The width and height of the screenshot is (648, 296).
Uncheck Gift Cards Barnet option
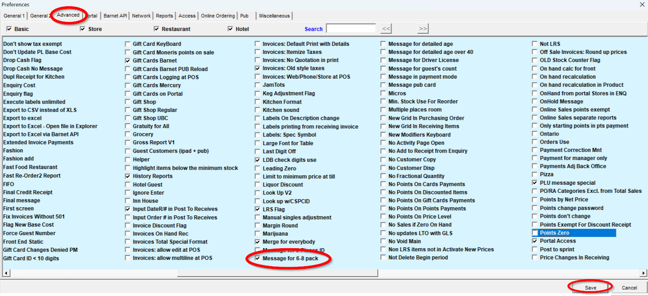128,61
